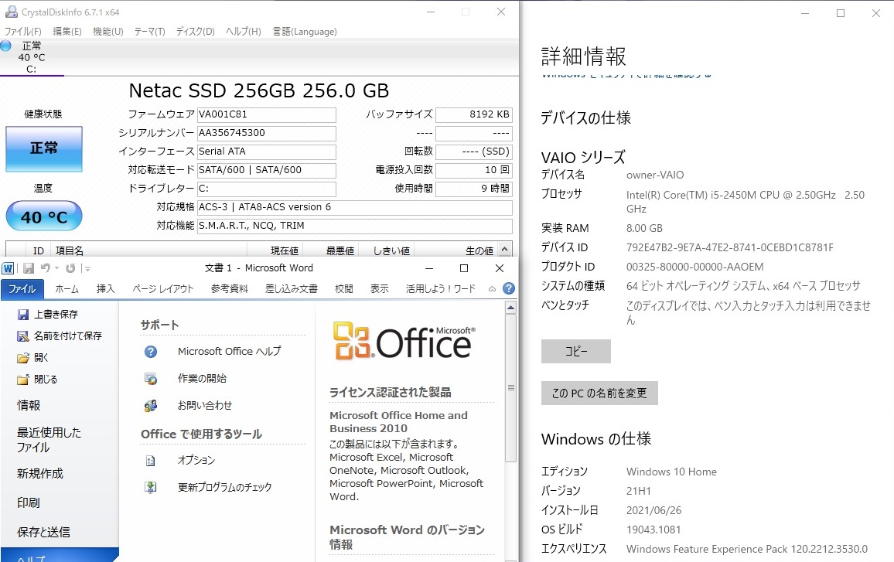Collapse the Word ribbon with the caret
Screen dimensions: 894x562
[x=492, y=289]
